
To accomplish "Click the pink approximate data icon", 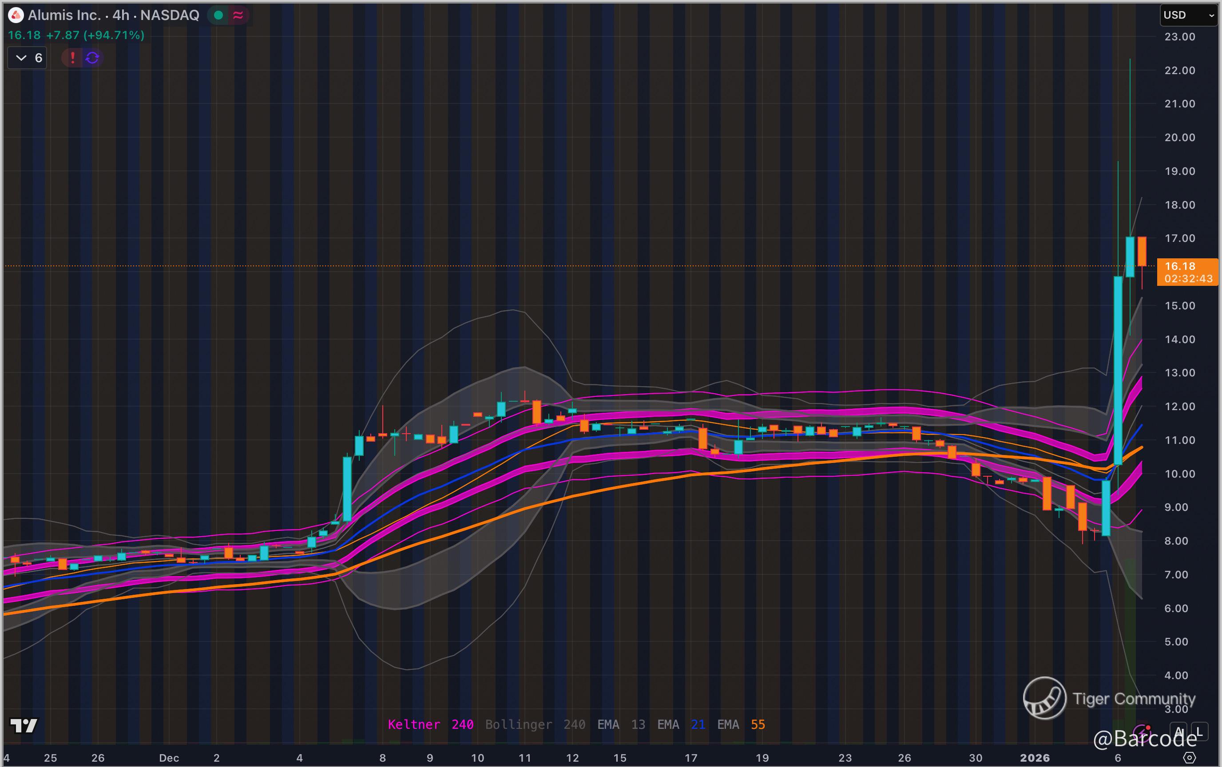I will tap(238, 15).
